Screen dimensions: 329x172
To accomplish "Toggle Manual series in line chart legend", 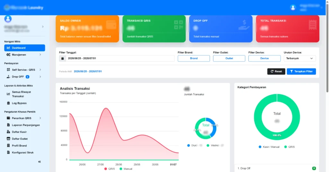I will click(126, 169).
